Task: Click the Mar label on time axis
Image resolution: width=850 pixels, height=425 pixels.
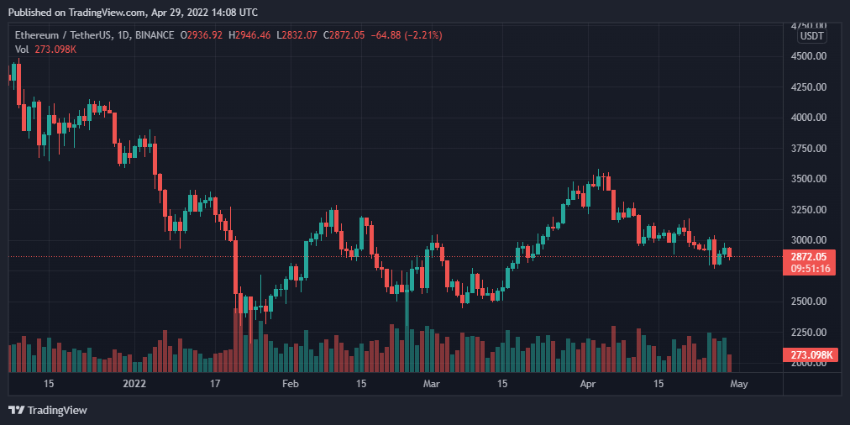Action: [431, 384]
